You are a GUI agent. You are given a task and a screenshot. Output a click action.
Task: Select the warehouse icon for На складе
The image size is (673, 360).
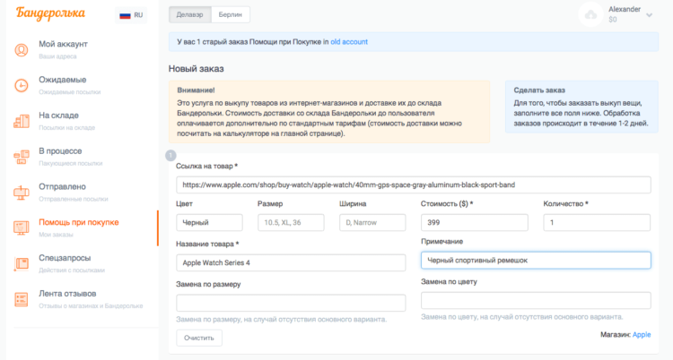[x=22, y=121]
